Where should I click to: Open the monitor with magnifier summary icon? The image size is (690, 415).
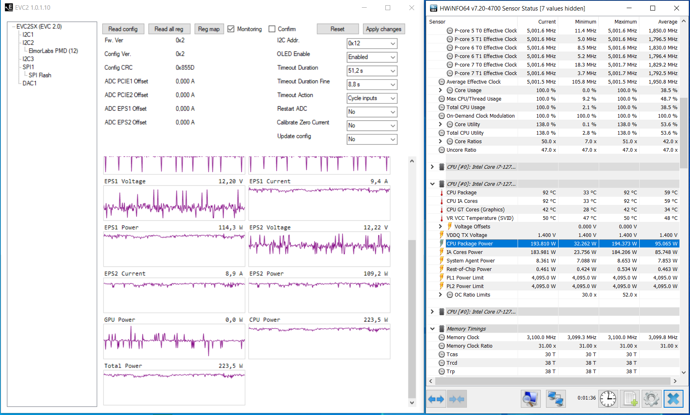(x=531, y=399)
